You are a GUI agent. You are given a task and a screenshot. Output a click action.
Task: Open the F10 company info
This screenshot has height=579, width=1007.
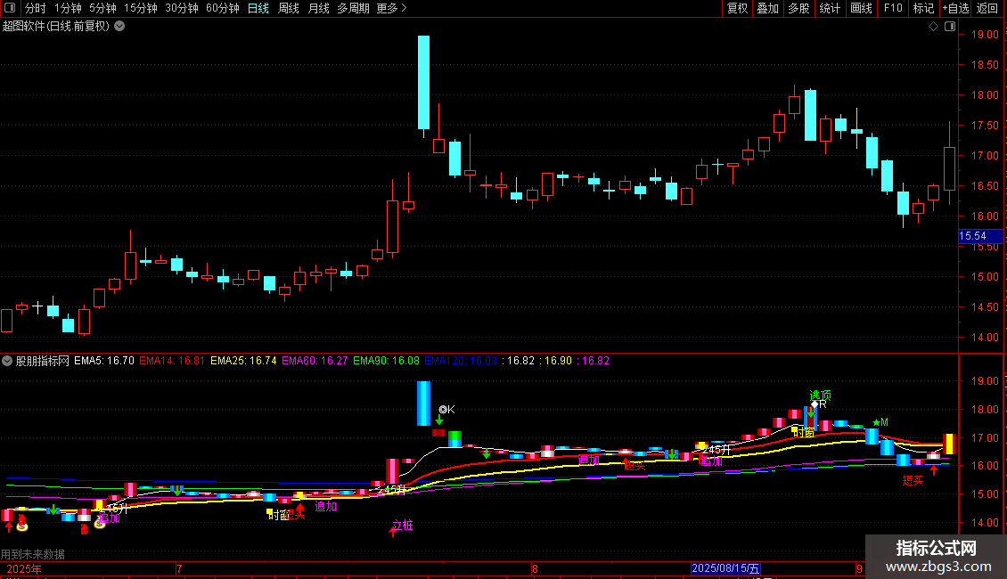[x=893, y=8]
